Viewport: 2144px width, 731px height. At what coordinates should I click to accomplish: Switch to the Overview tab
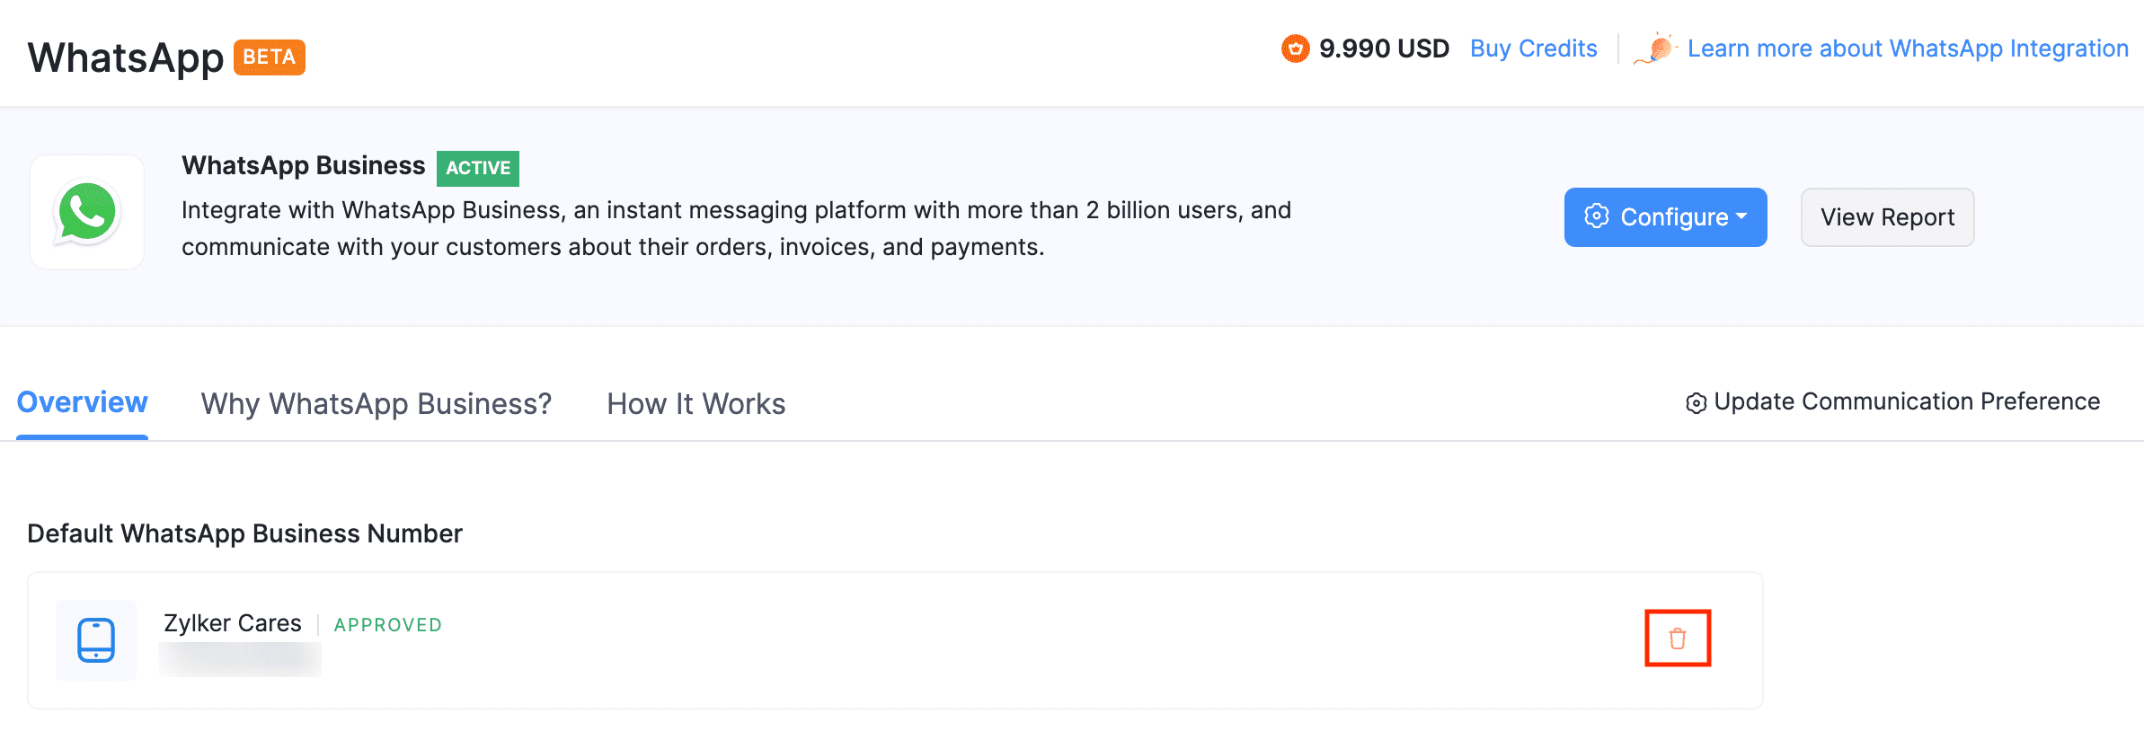click(82, 402)
